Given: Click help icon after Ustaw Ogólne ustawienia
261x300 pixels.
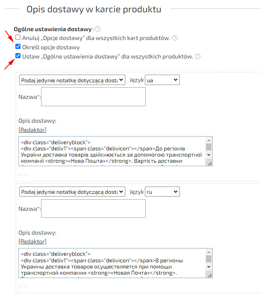Looking at the screenshot, I should (198, 57).
